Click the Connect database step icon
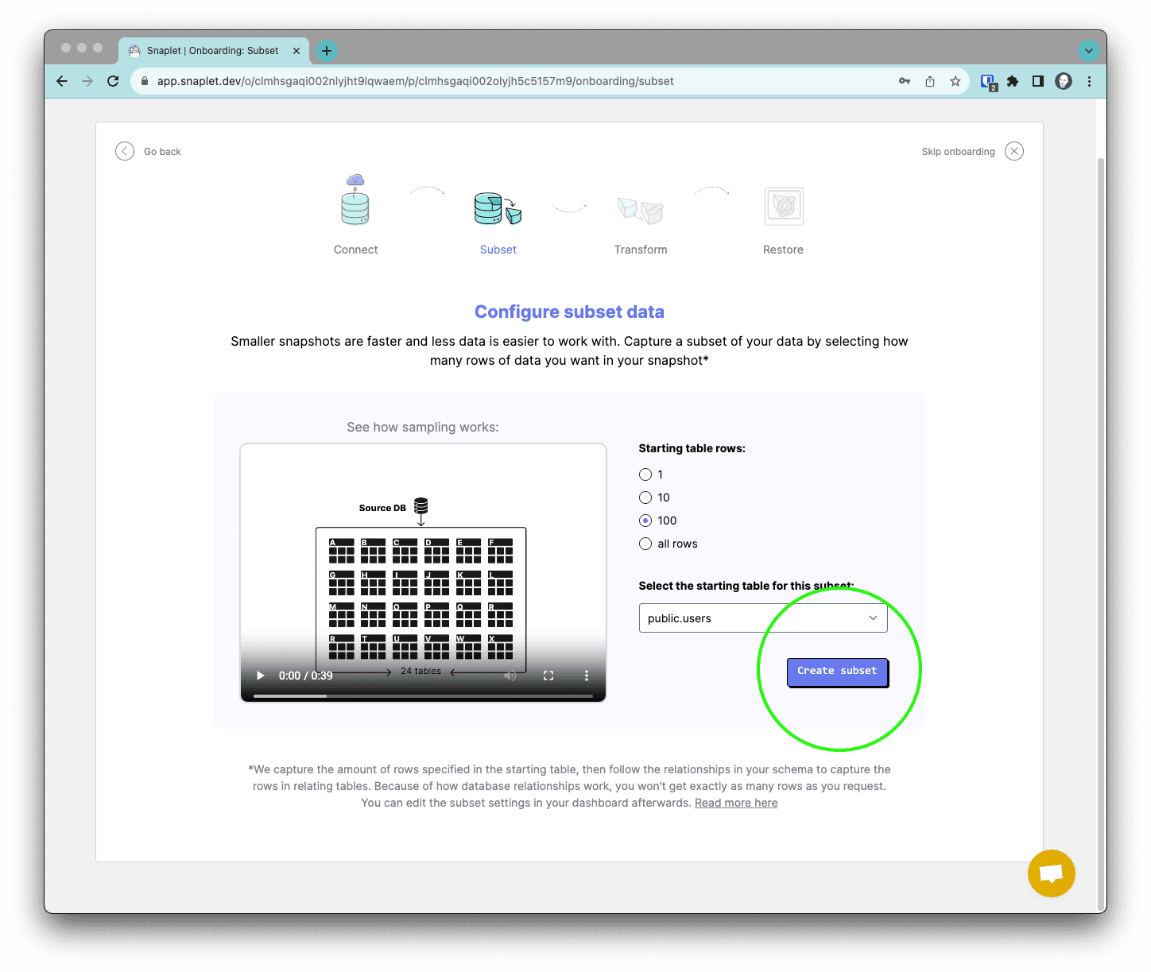Image resolution: width=1151 pixels, height=972 pixels. (355, 201)
